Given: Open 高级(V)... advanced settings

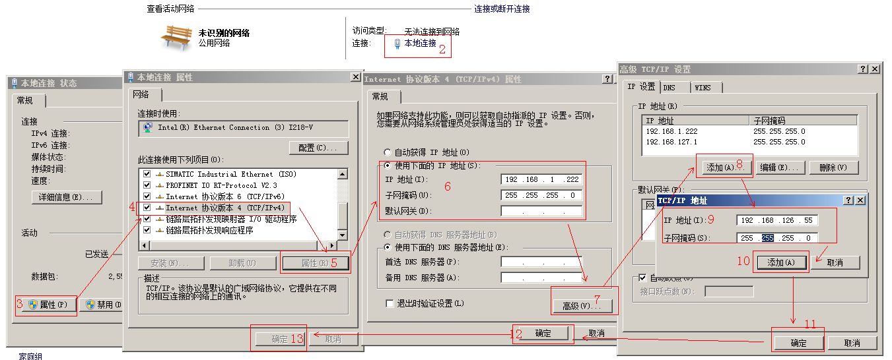Looking at the screenshot, I should pyautogui.click(x=582, y=306).
